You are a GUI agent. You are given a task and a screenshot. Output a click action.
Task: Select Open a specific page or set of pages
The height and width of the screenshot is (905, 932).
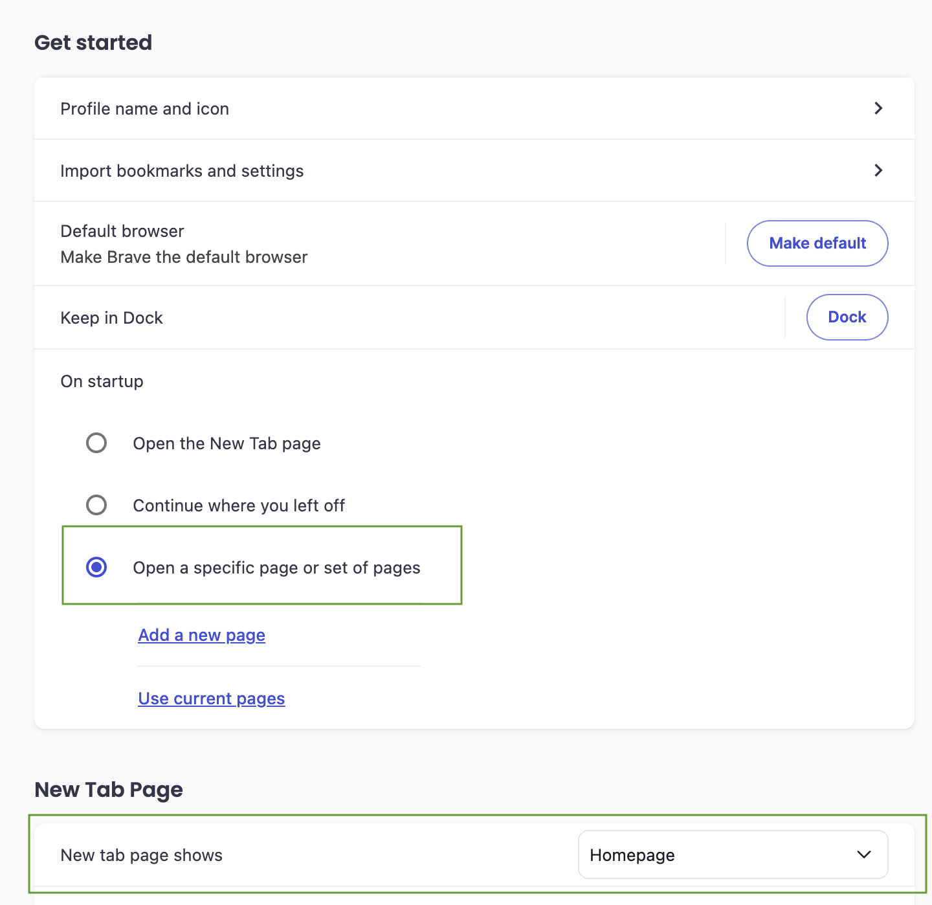click(x=96, y=567)
